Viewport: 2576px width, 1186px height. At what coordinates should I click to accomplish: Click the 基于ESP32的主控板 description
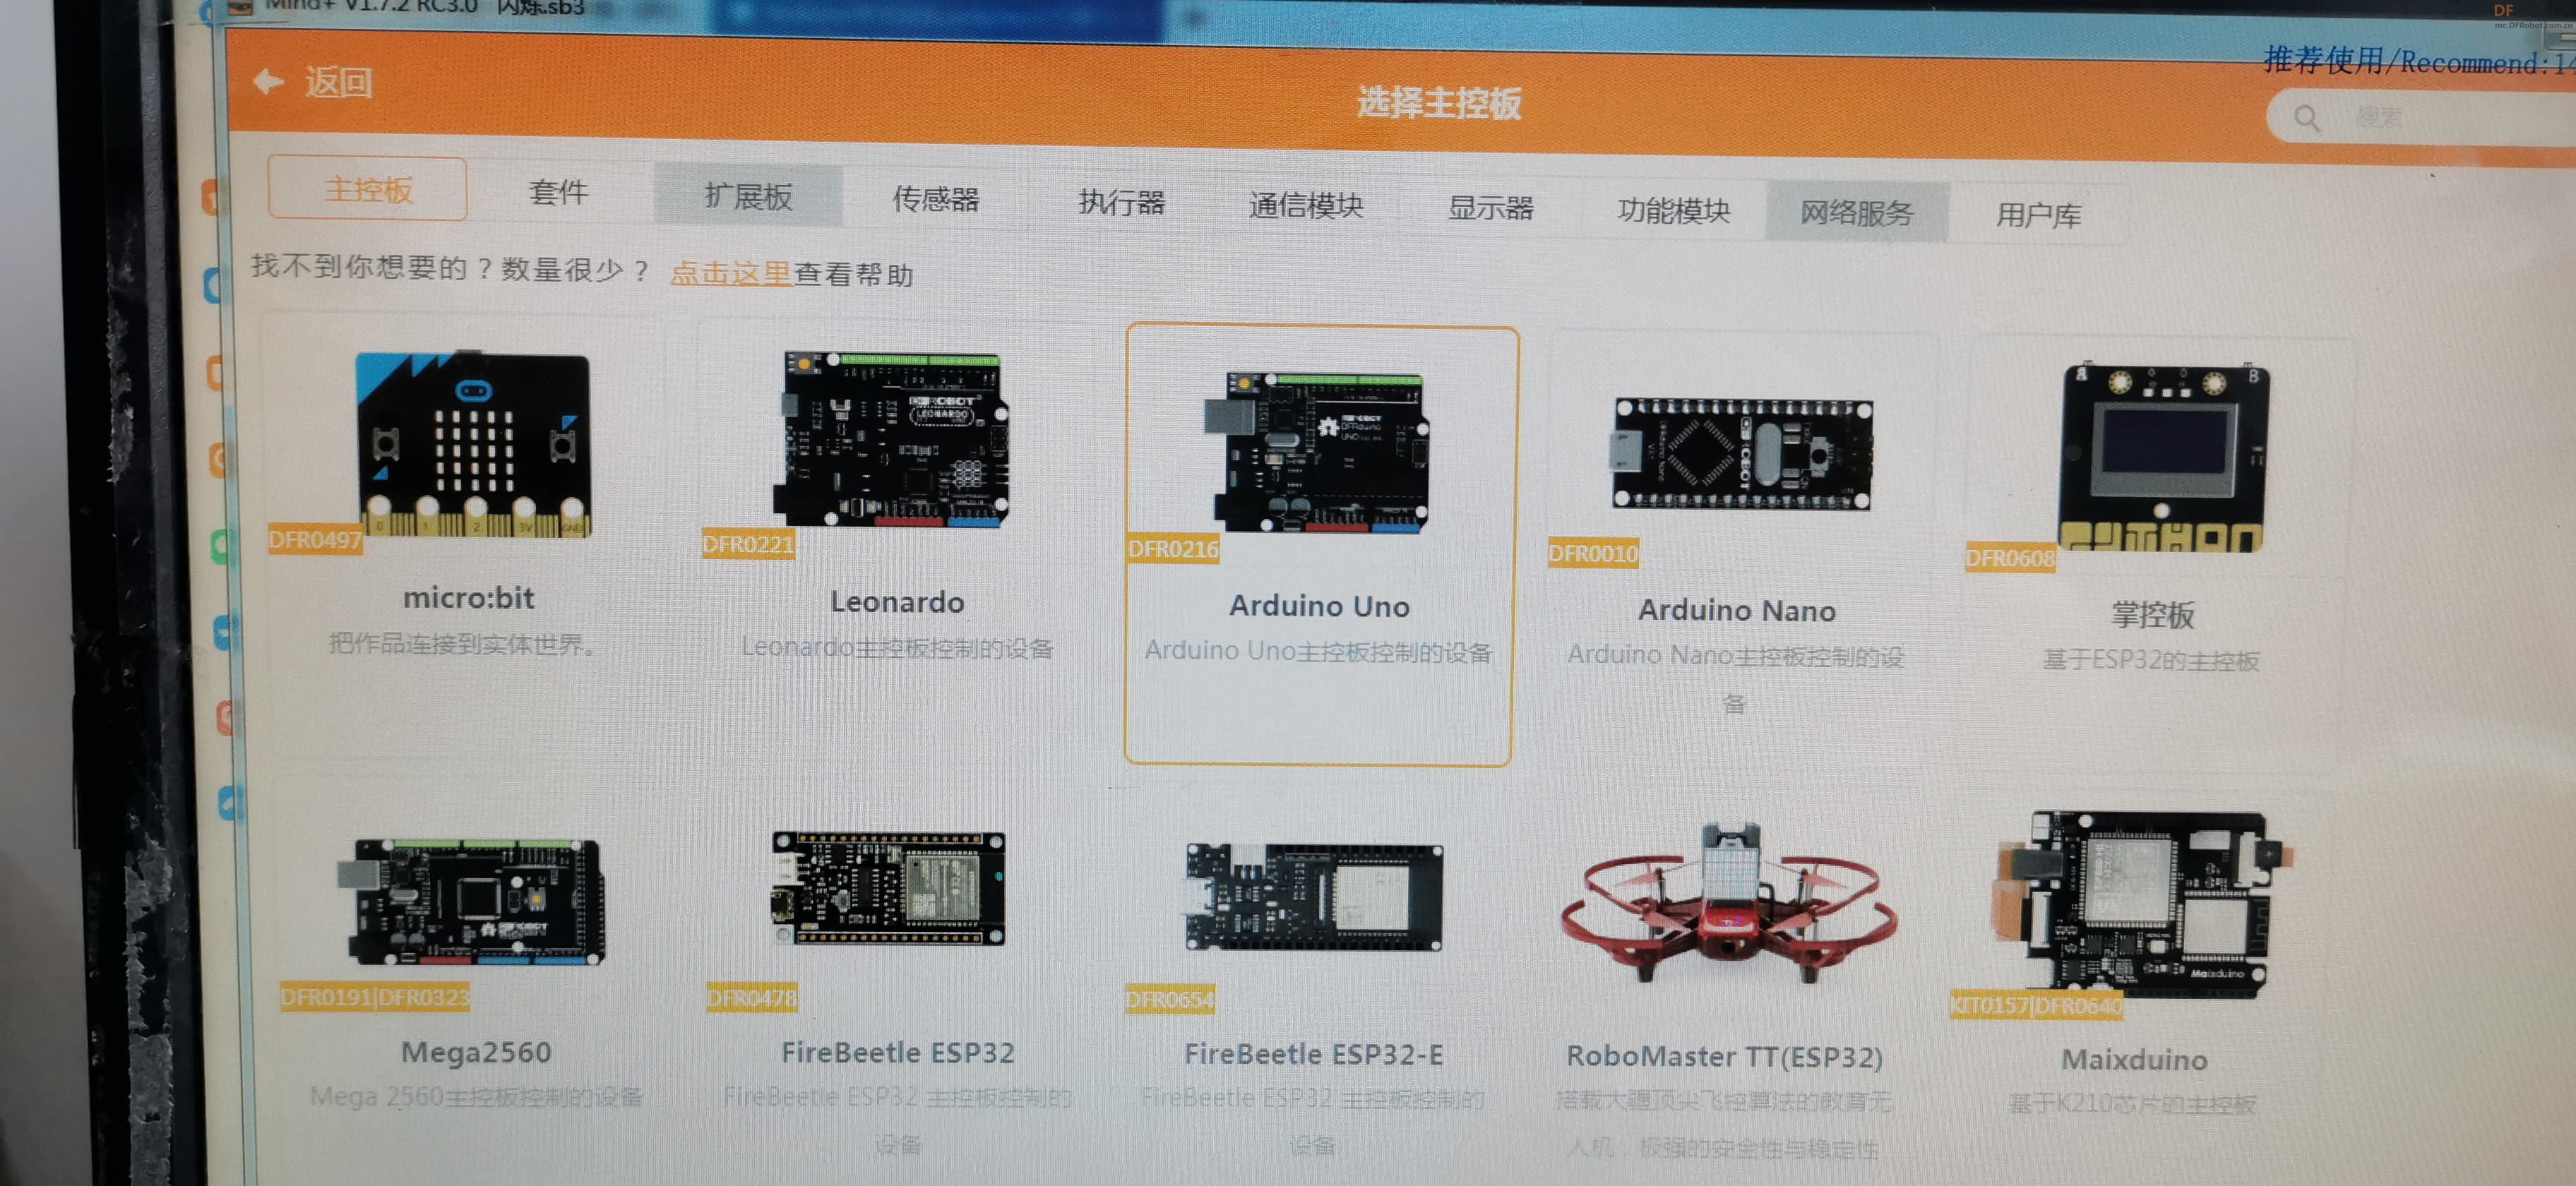[2151, 661]
